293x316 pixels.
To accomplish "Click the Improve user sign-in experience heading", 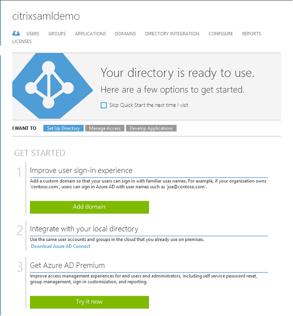I will pyautogui.click(x=81, y=170).
